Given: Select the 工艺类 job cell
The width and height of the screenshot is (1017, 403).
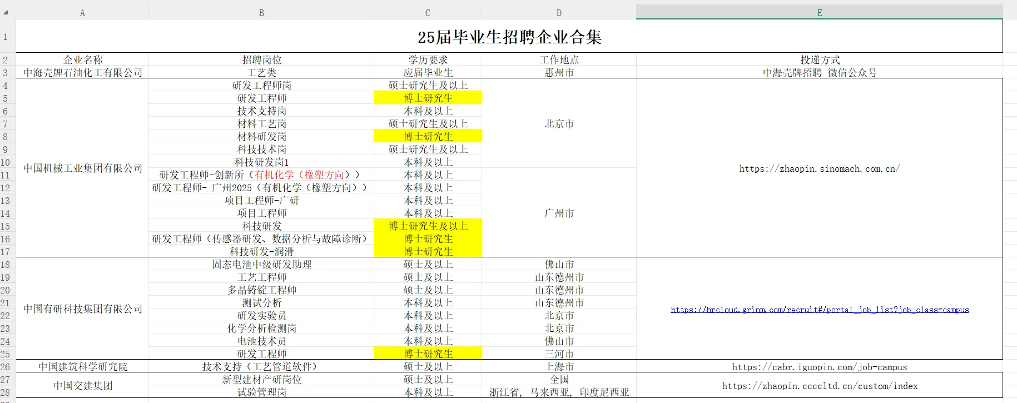Looking at the screenshot, I should pyautogui.click(x=261, y=72).
